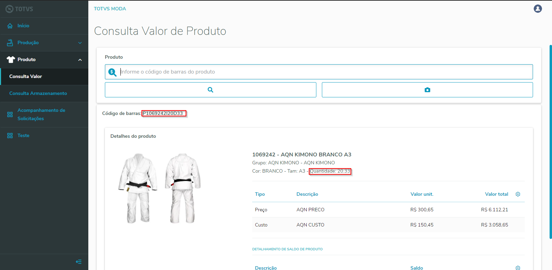Click the Quantidade: 20.33 text

click(x=330, y=171)
